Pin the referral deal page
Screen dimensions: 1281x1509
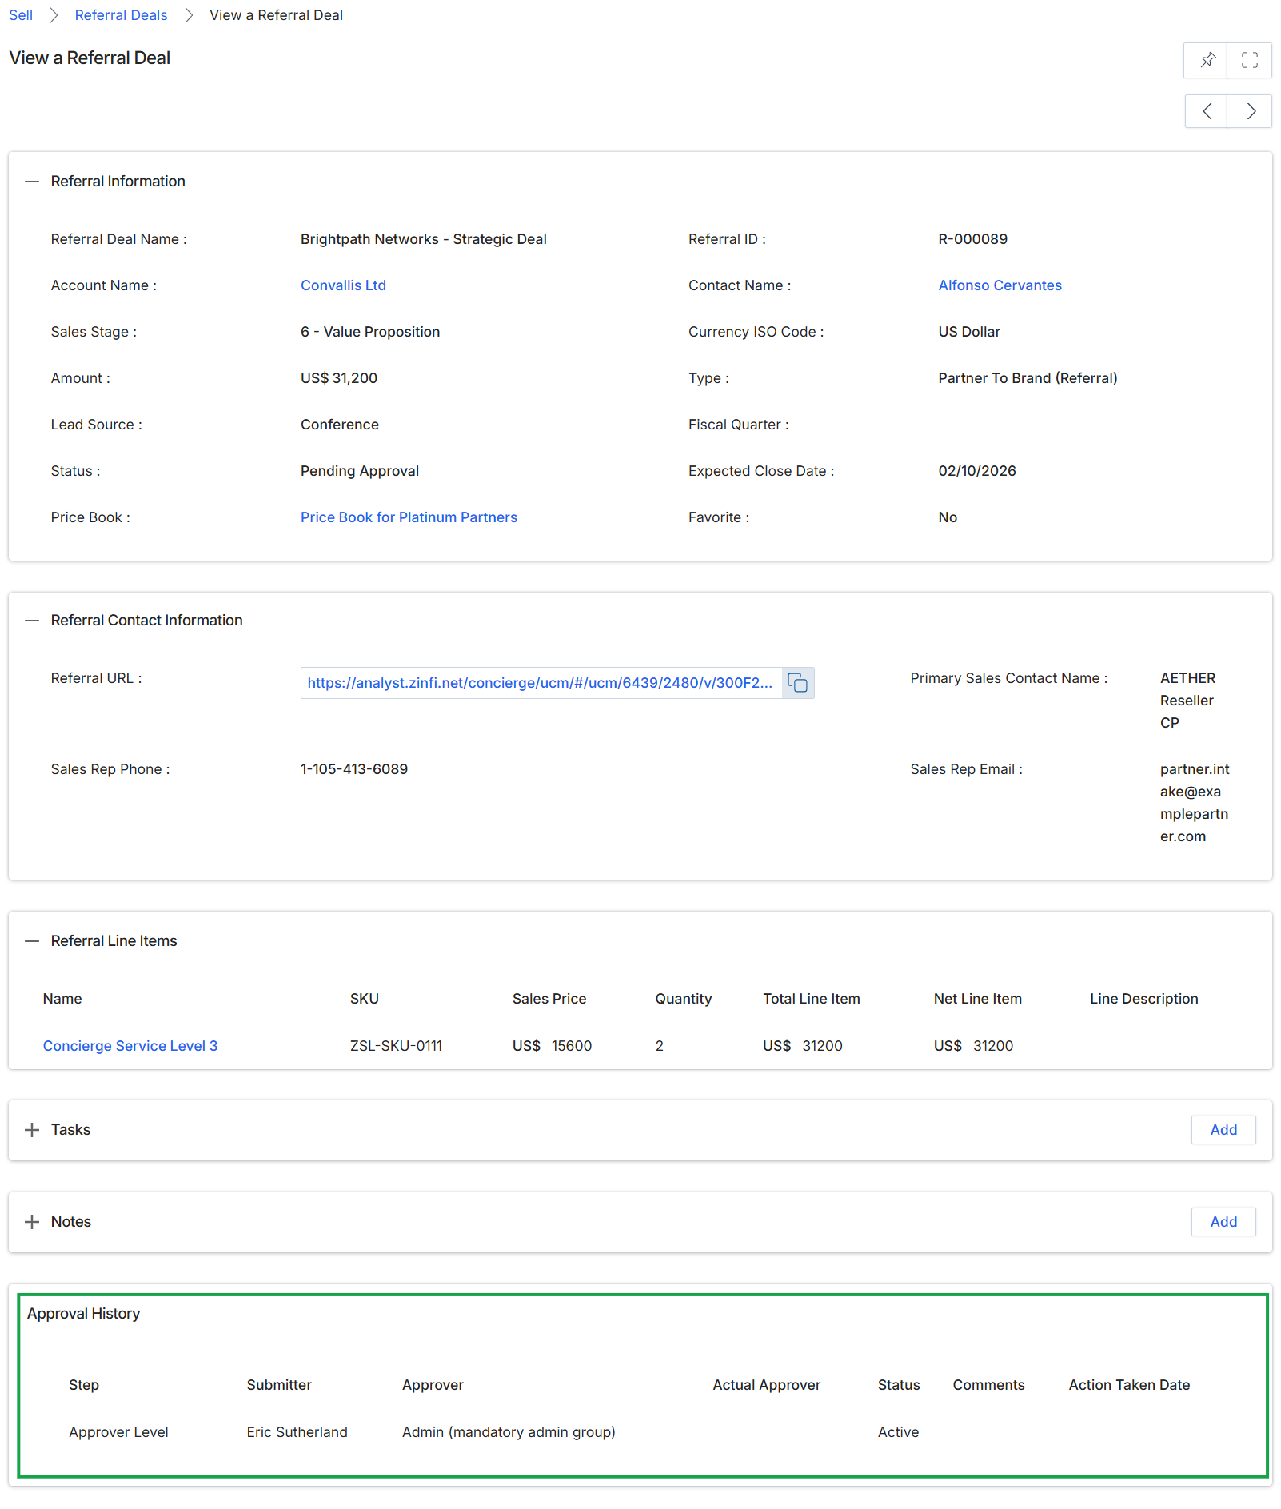[1206, 60]
